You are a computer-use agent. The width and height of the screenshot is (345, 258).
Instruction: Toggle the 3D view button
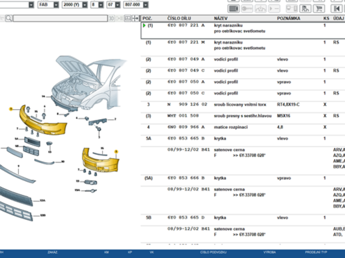click(x=111, y=18)
